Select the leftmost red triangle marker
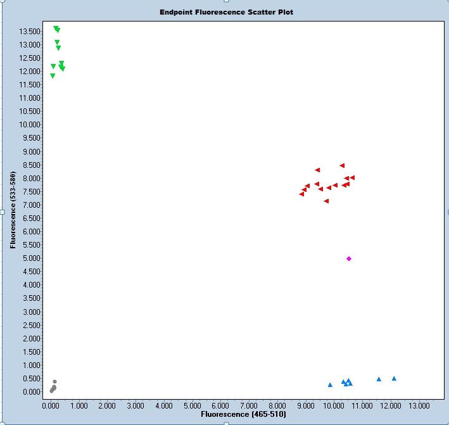 (301, 194)
